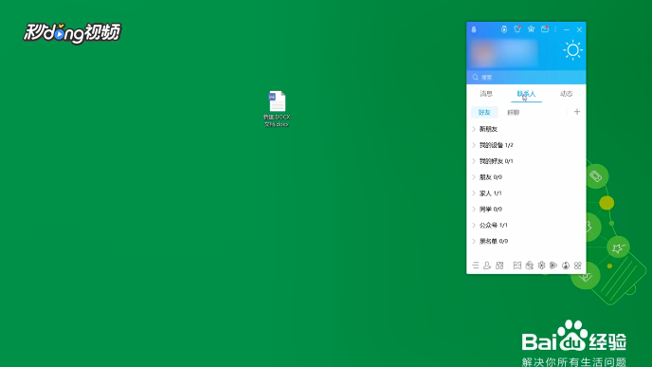
Task: Expand the 同学 0/0 group
Action: [526, 209]
